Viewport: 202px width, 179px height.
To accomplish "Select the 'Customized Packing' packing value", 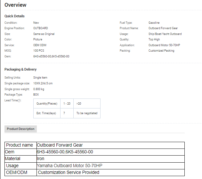I will click(161, 51).
